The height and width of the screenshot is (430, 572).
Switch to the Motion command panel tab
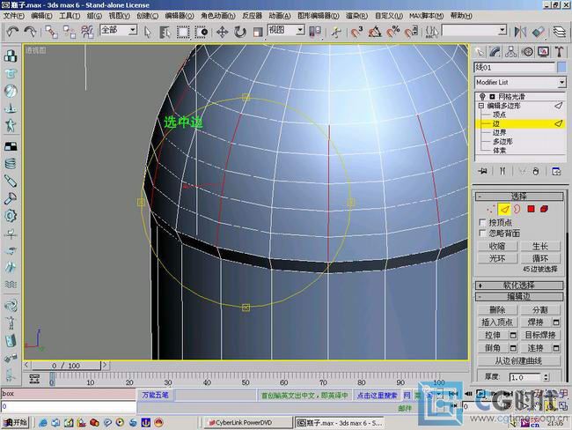coord(527,52)
